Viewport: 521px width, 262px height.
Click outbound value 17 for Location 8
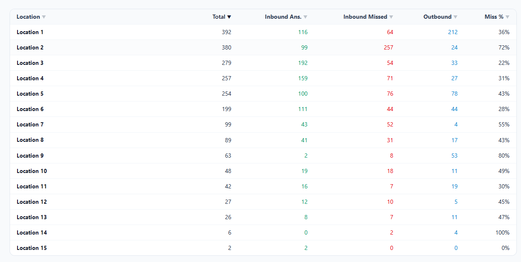pos(454,140)
